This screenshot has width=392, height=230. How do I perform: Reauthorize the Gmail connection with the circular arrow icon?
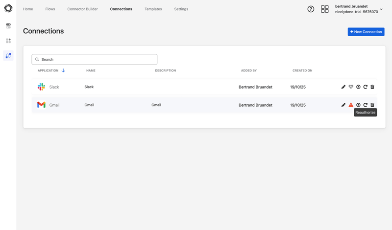[365, 105]
